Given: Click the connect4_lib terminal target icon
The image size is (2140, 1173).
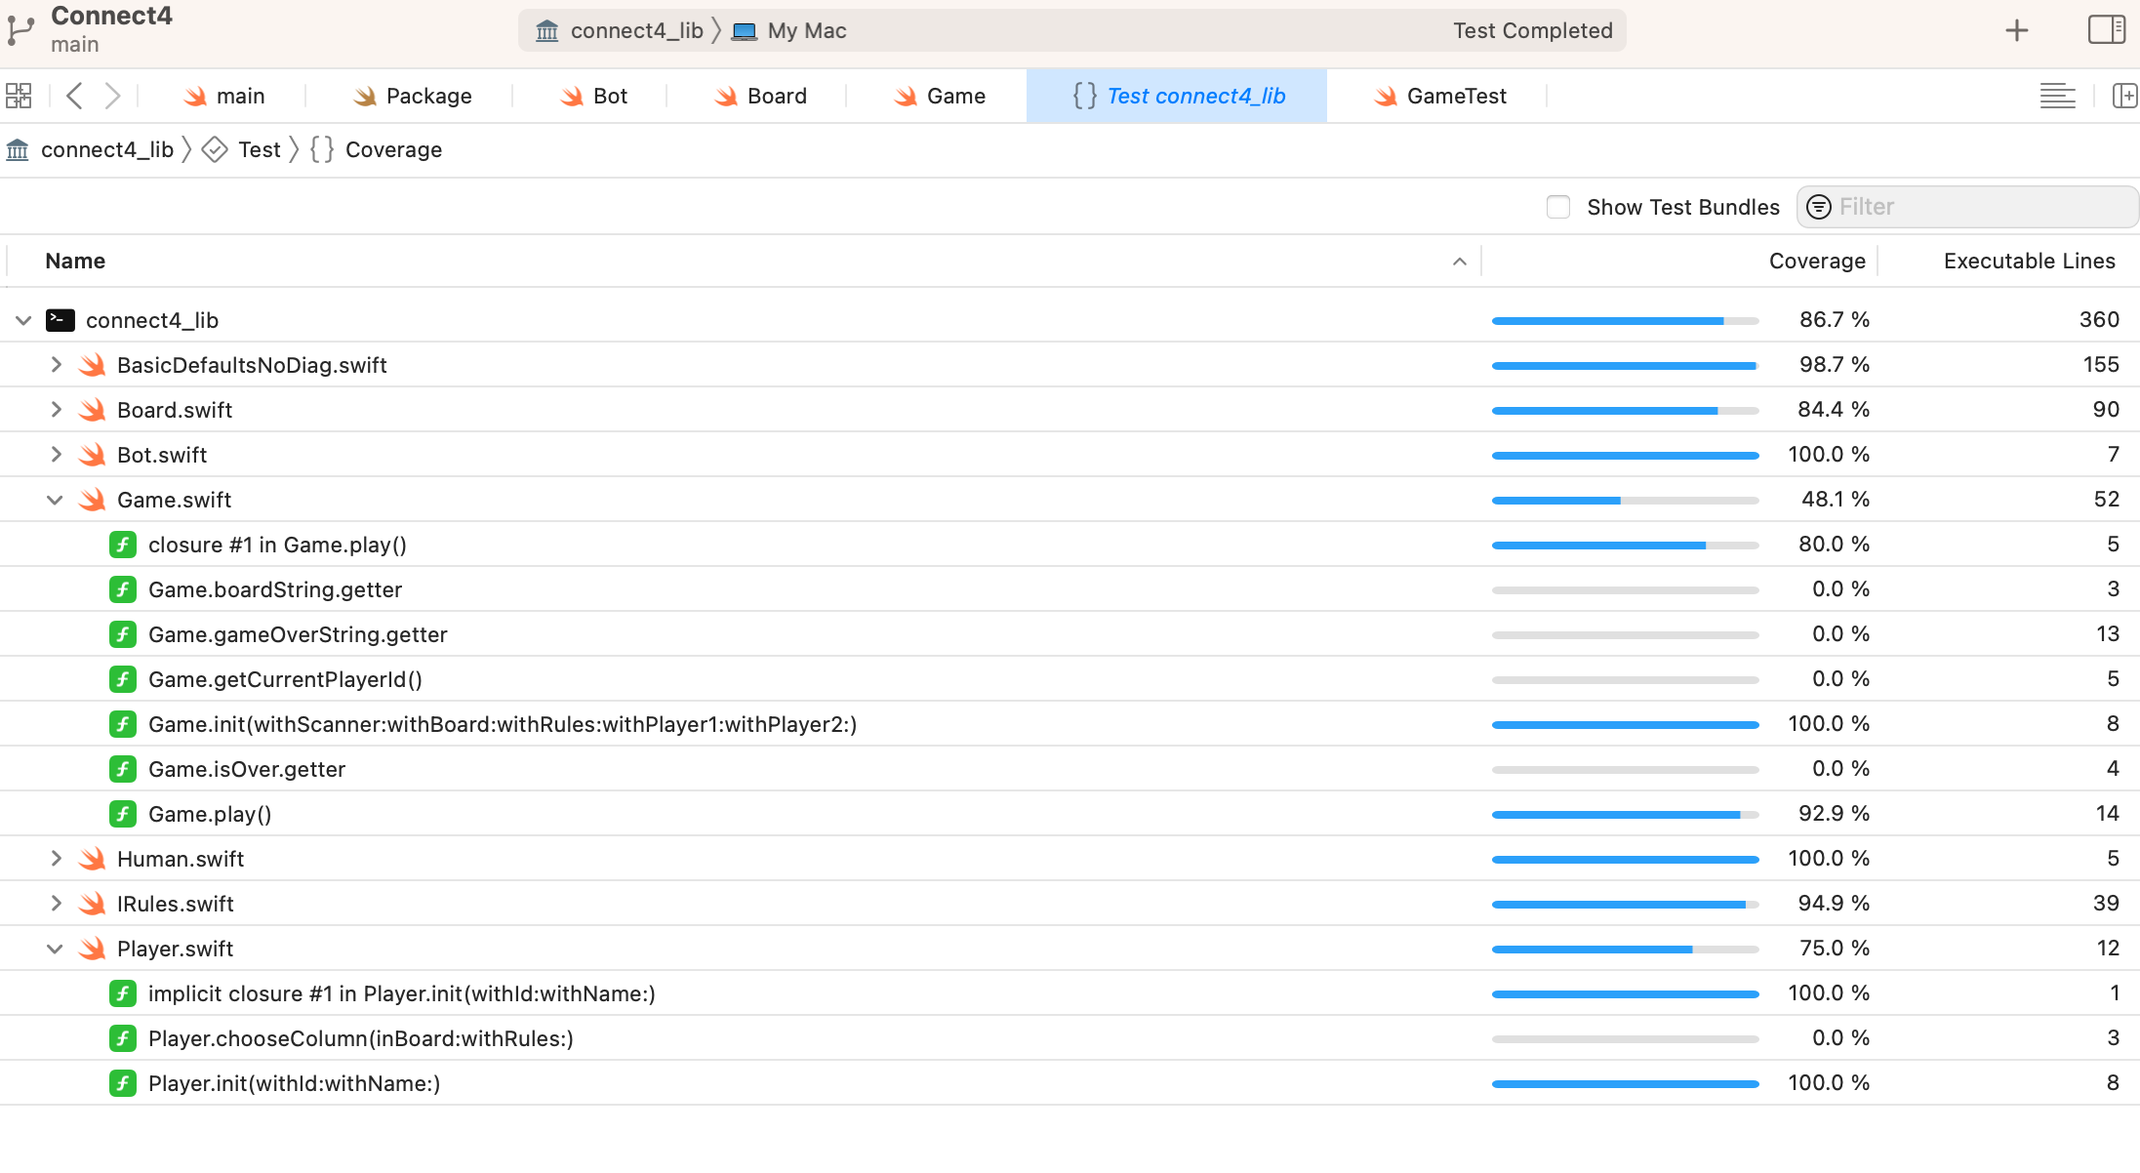Looking at the screenshot, I should [x=61, y=320].
